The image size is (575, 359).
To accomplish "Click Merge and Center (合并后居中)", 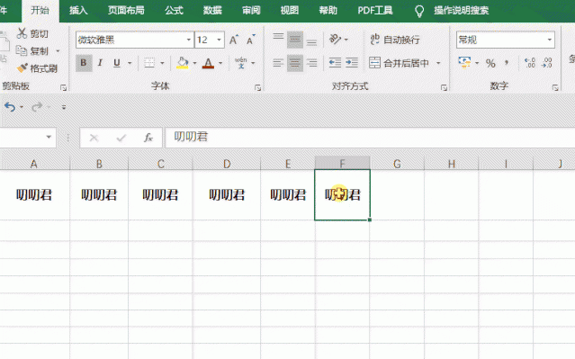I will 399,63.
